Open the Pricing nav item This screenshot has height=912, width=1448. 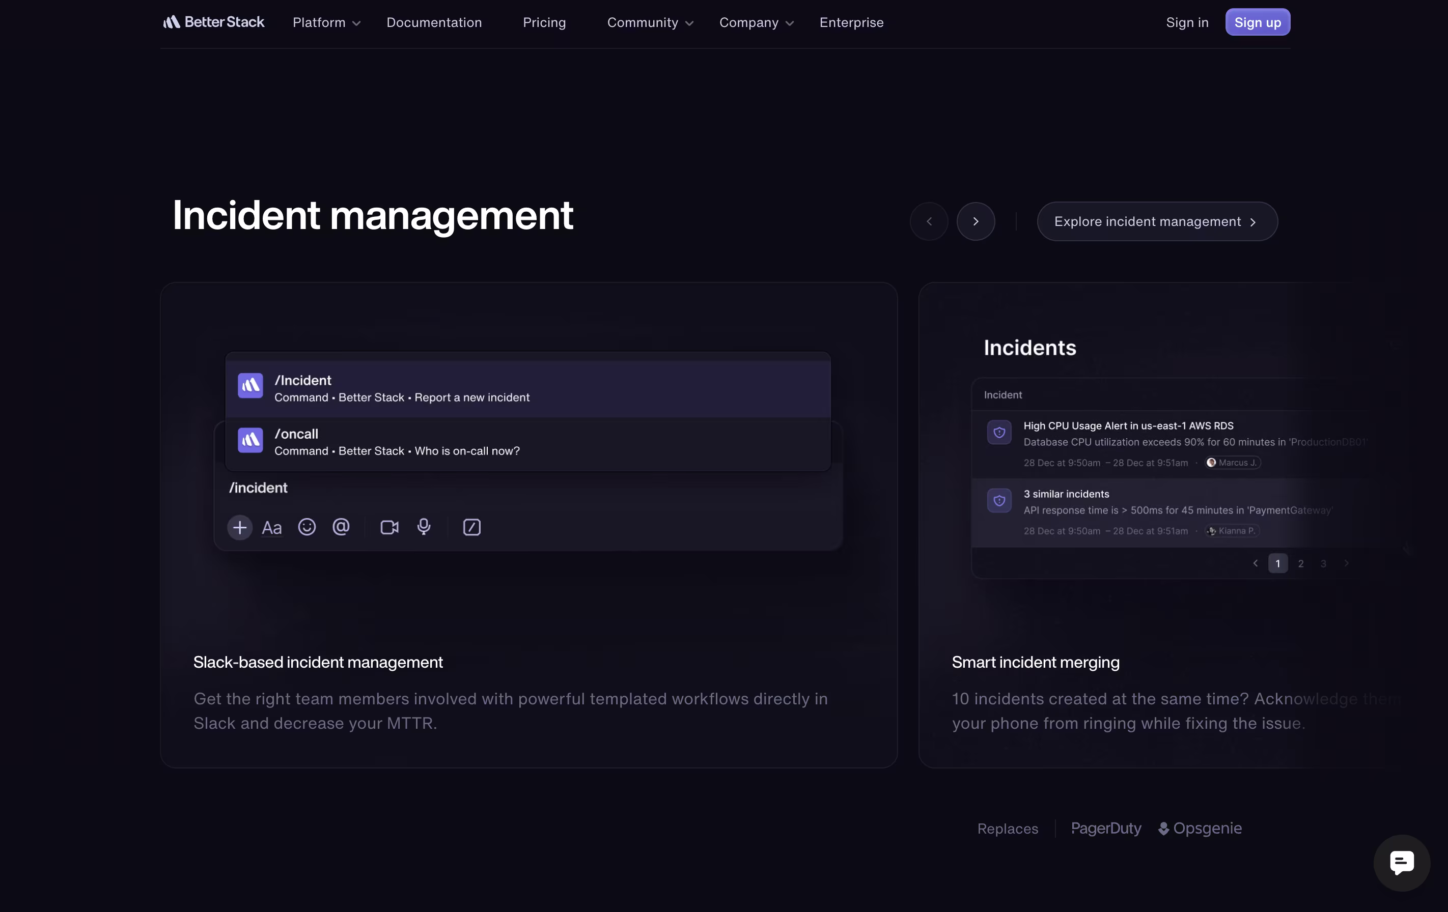[x=544, y=22]
